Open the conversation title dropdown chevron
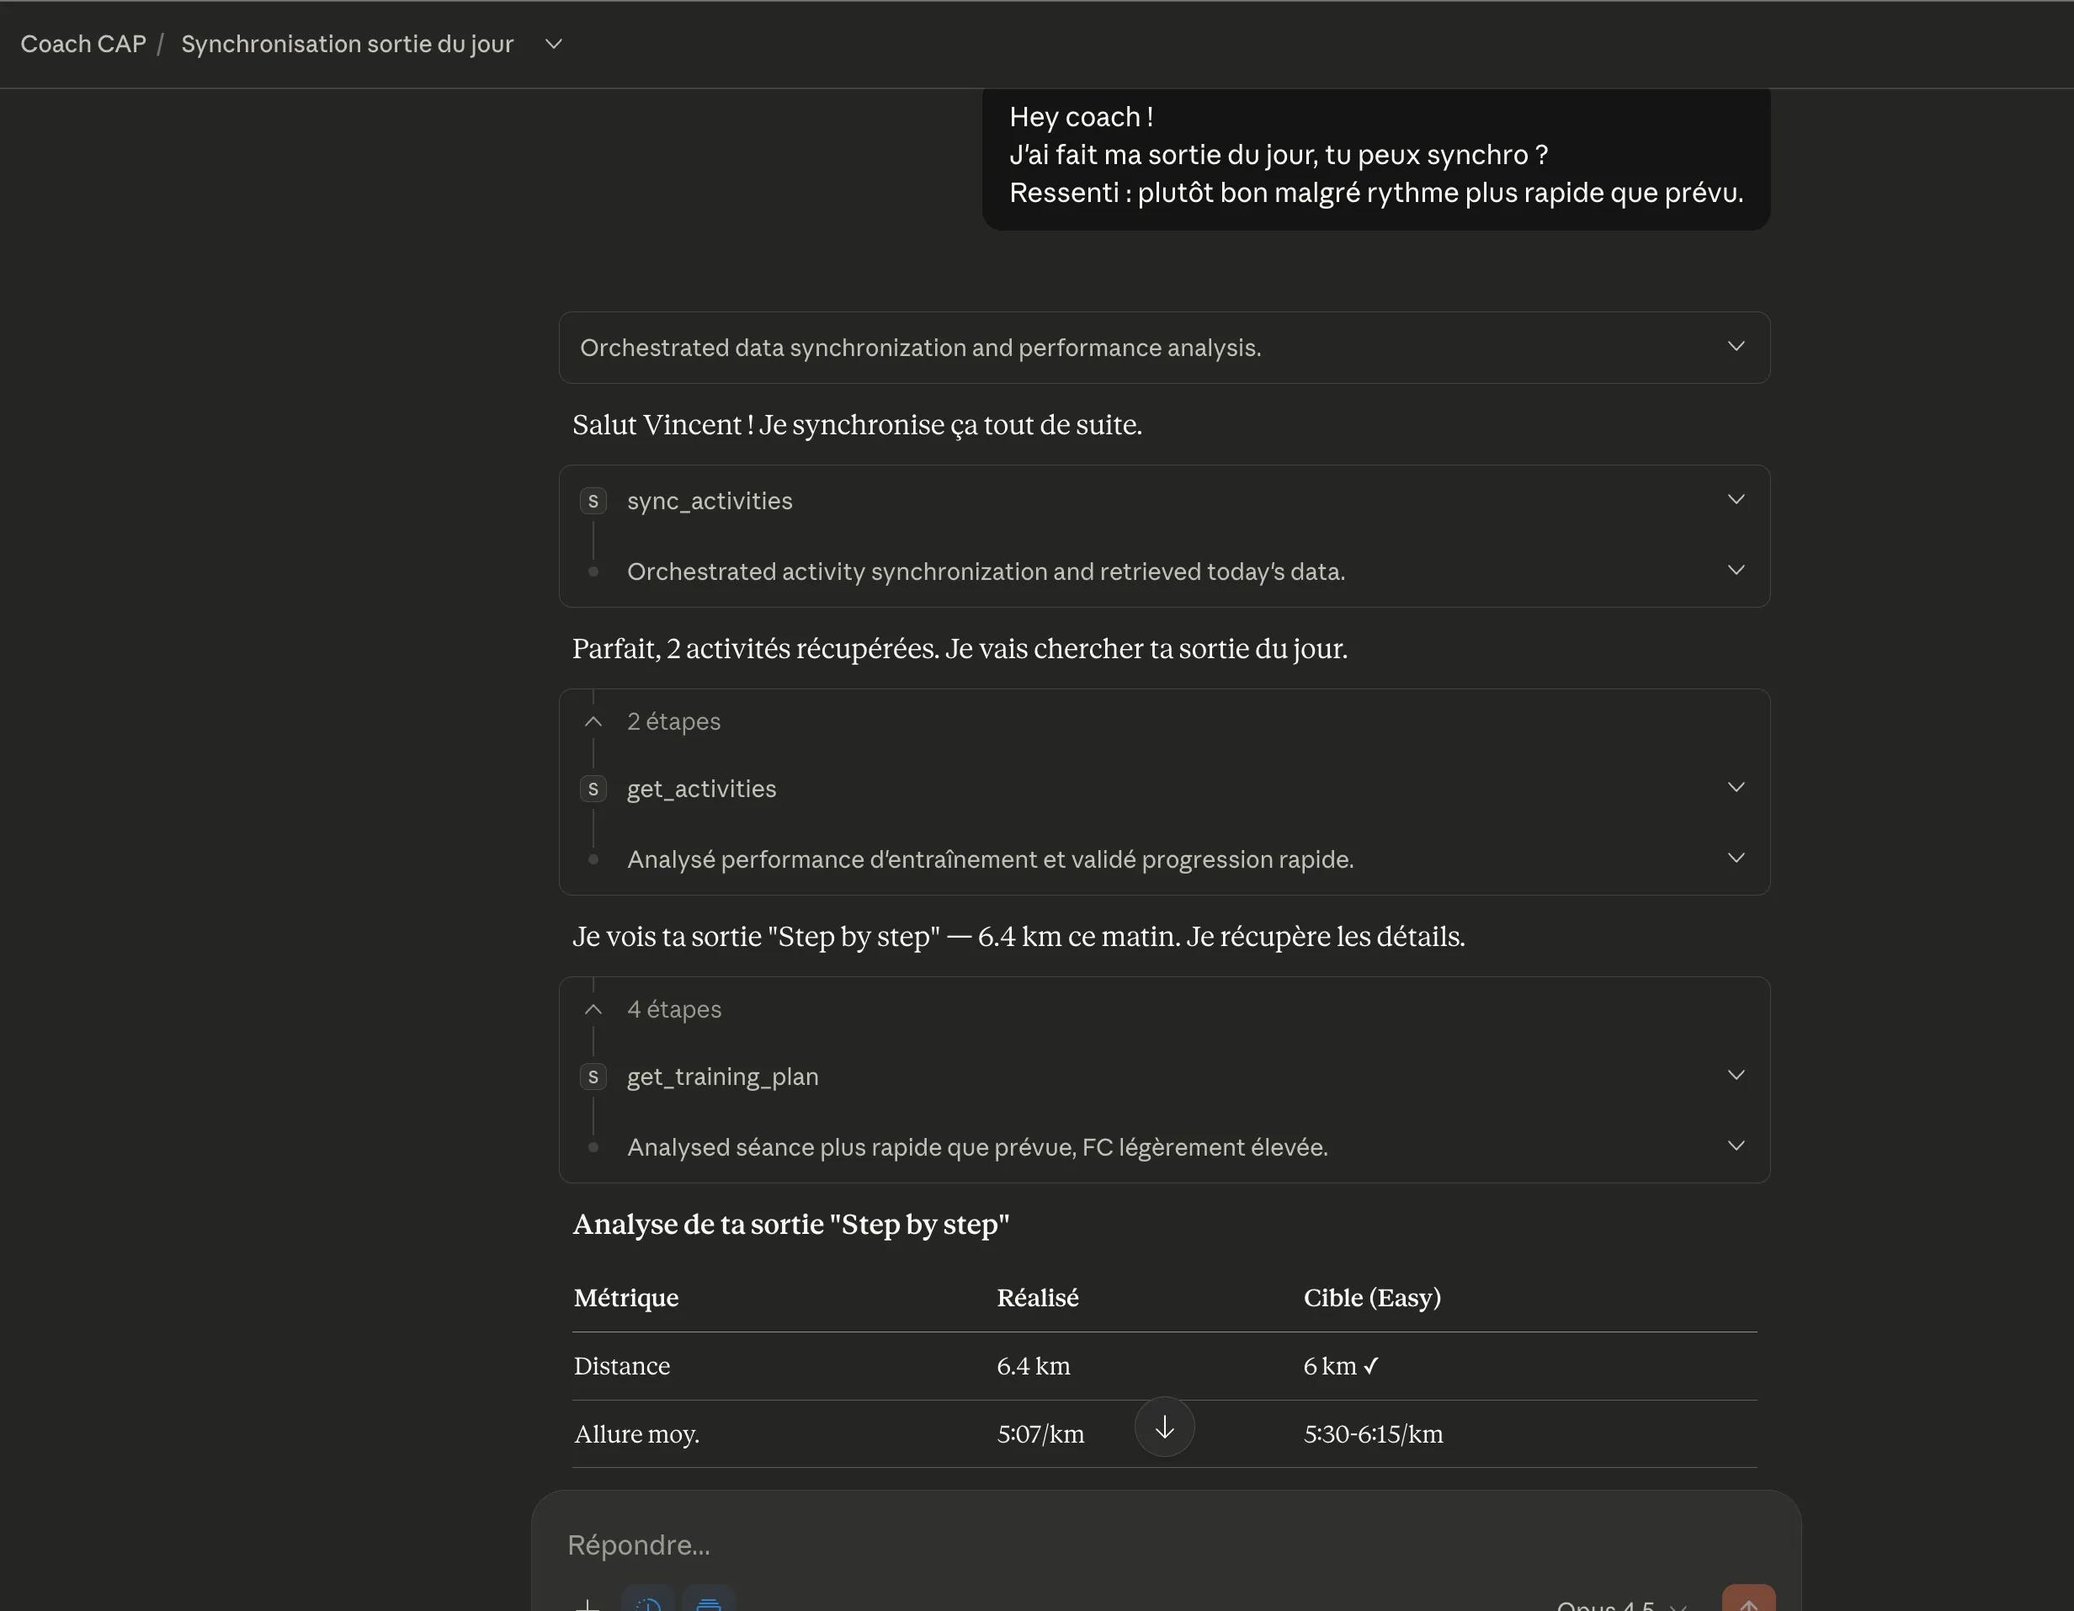This screenshot has width=2074, height=1611. pyautogui.click(x=554, y=44)
